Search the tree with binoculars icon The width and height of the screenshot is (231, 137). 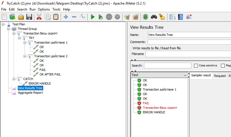(154, 17)
